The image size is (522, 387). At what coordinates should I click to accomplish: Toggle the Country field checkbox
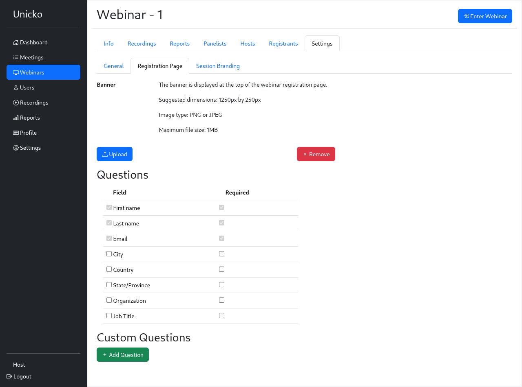[x=109, y=269]
